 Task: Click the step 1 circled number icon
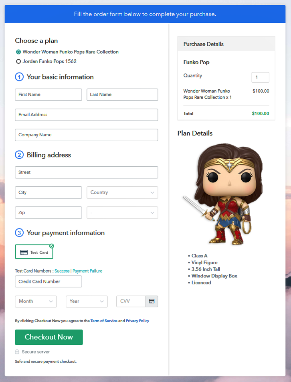pyautogui.click(x=19, y=77)
